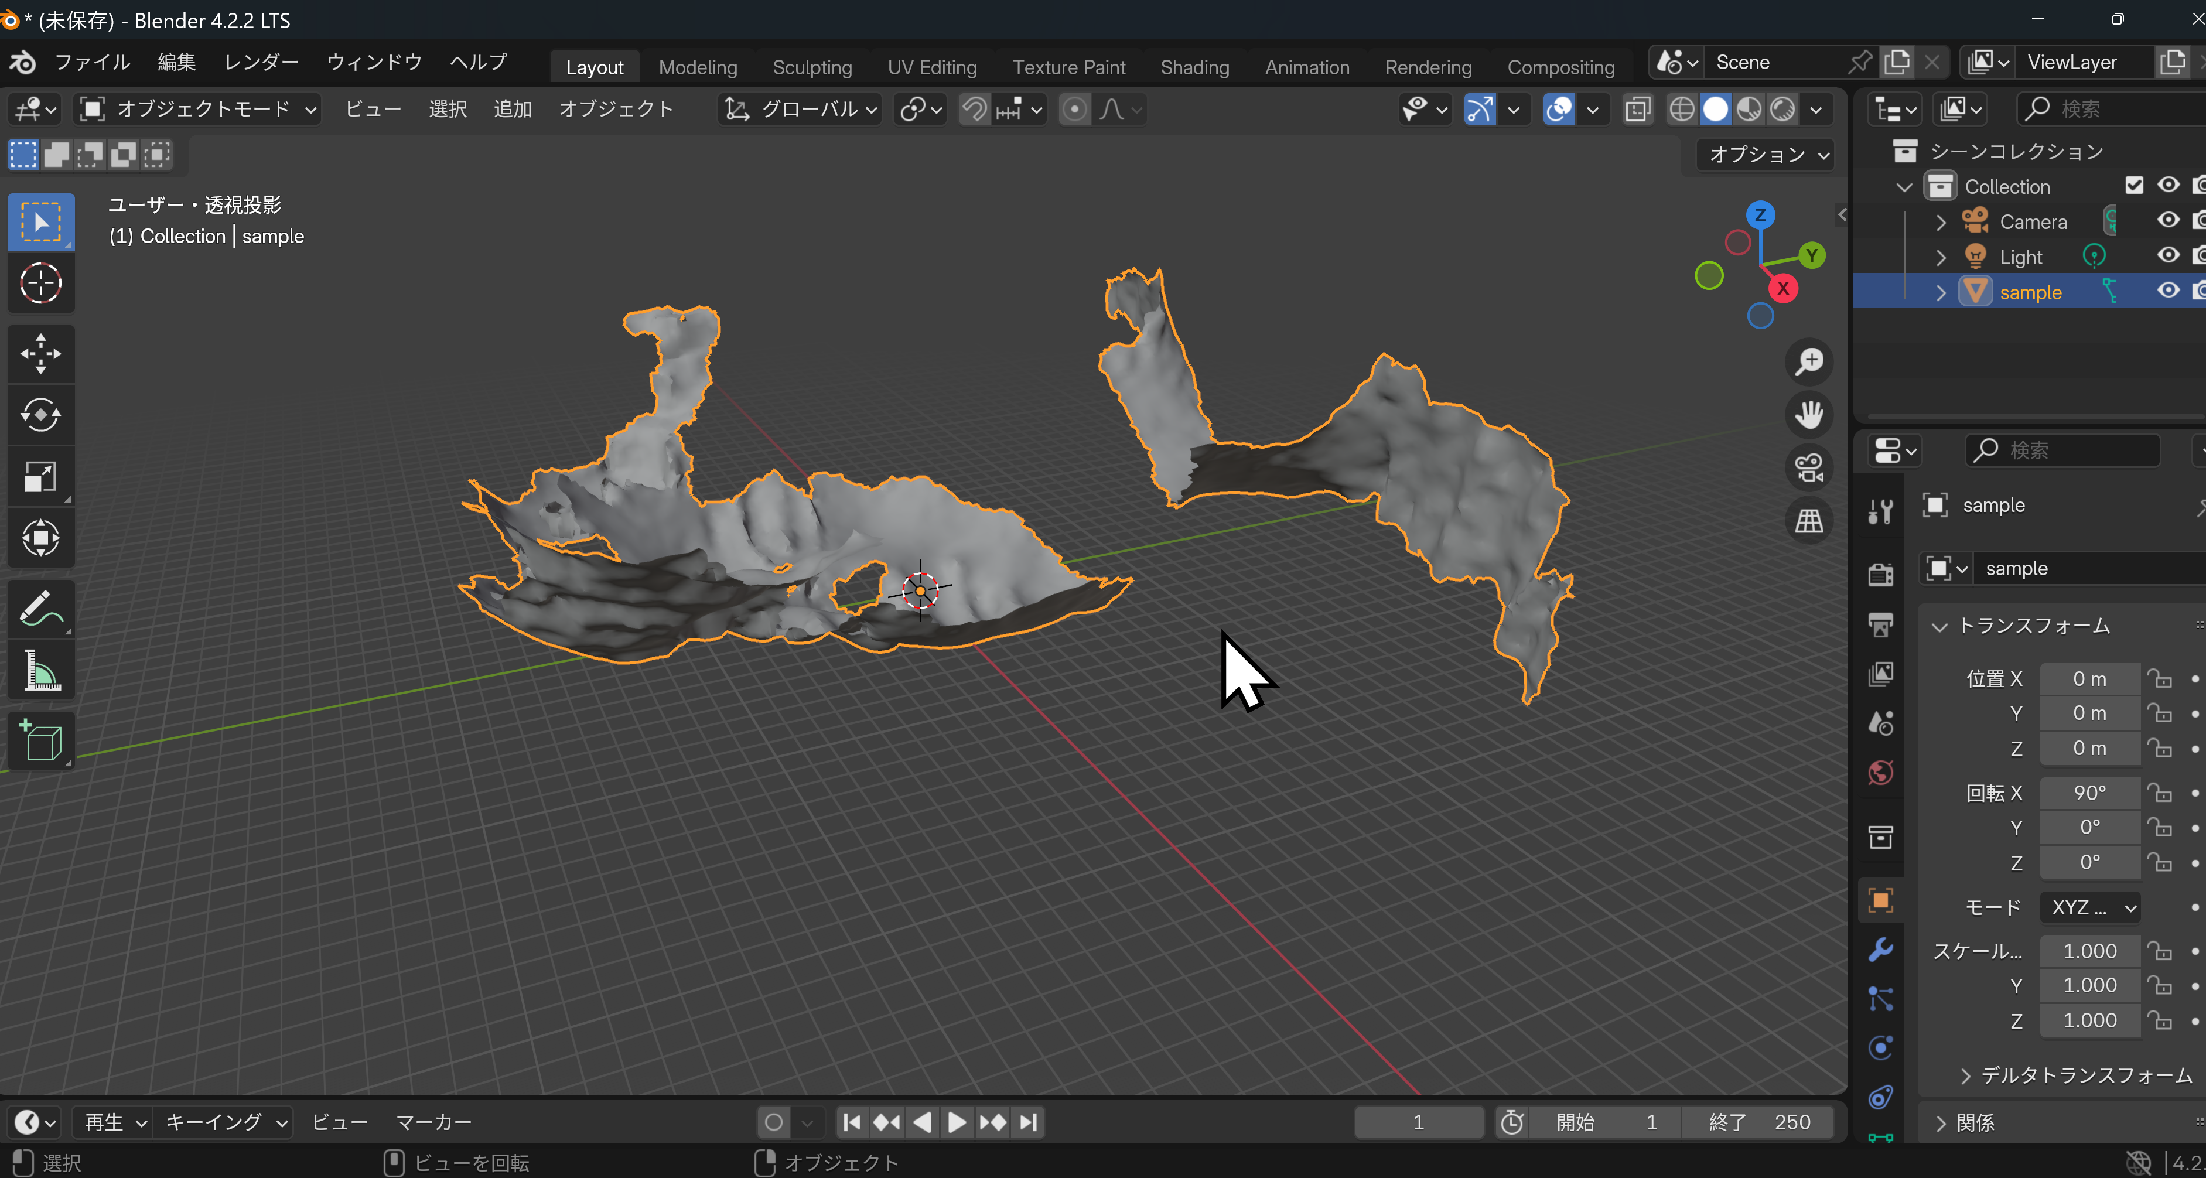Select the Add Cube tool
This screenshot has width=2206, height=1178.
41,740
